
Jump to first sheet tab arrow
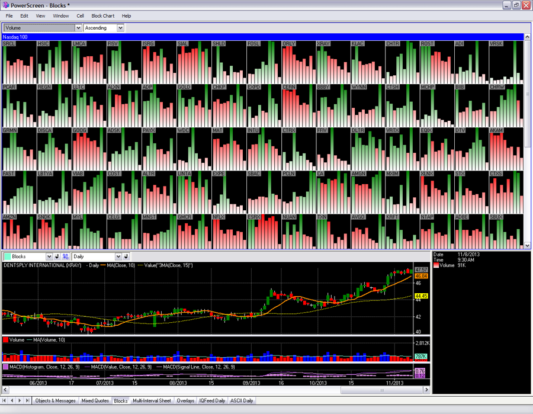click(x=5, y=401)
